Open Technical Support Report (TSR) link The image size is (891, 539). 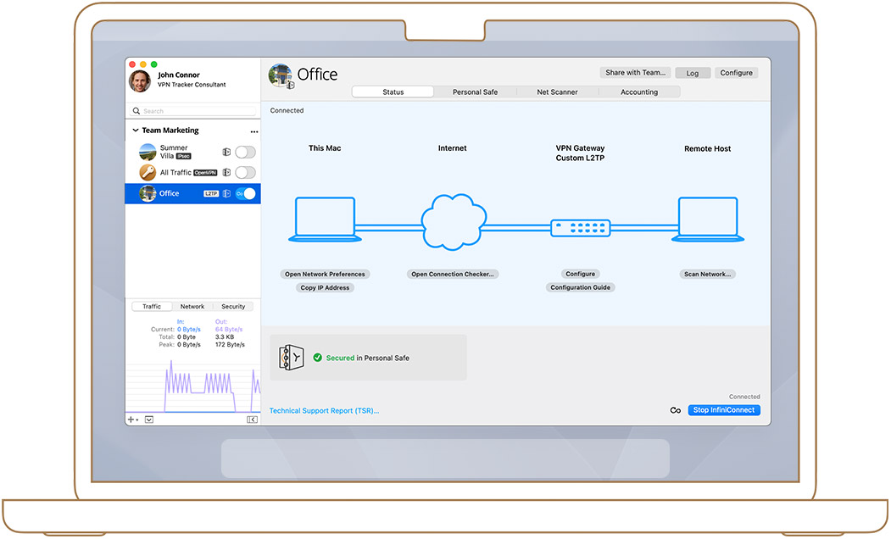324,411
